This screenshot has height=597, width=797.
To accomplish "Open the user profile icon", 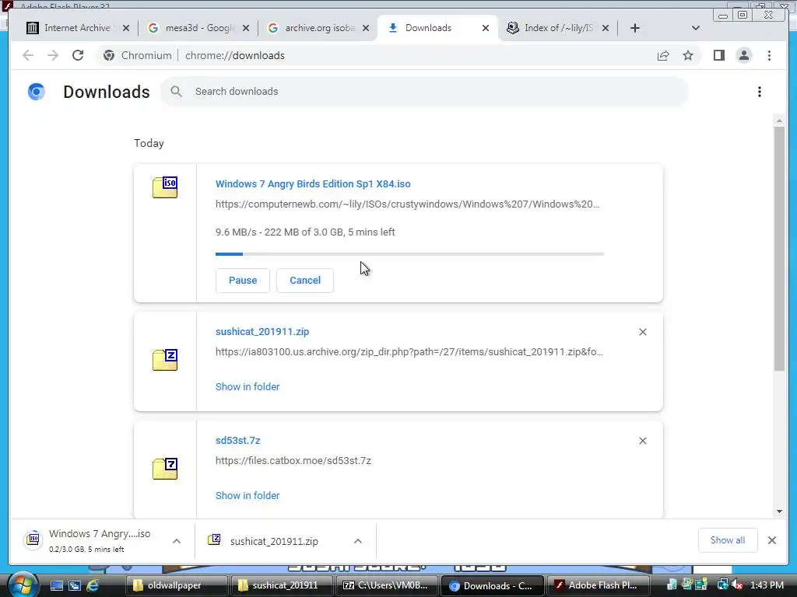I will [743, 55].
